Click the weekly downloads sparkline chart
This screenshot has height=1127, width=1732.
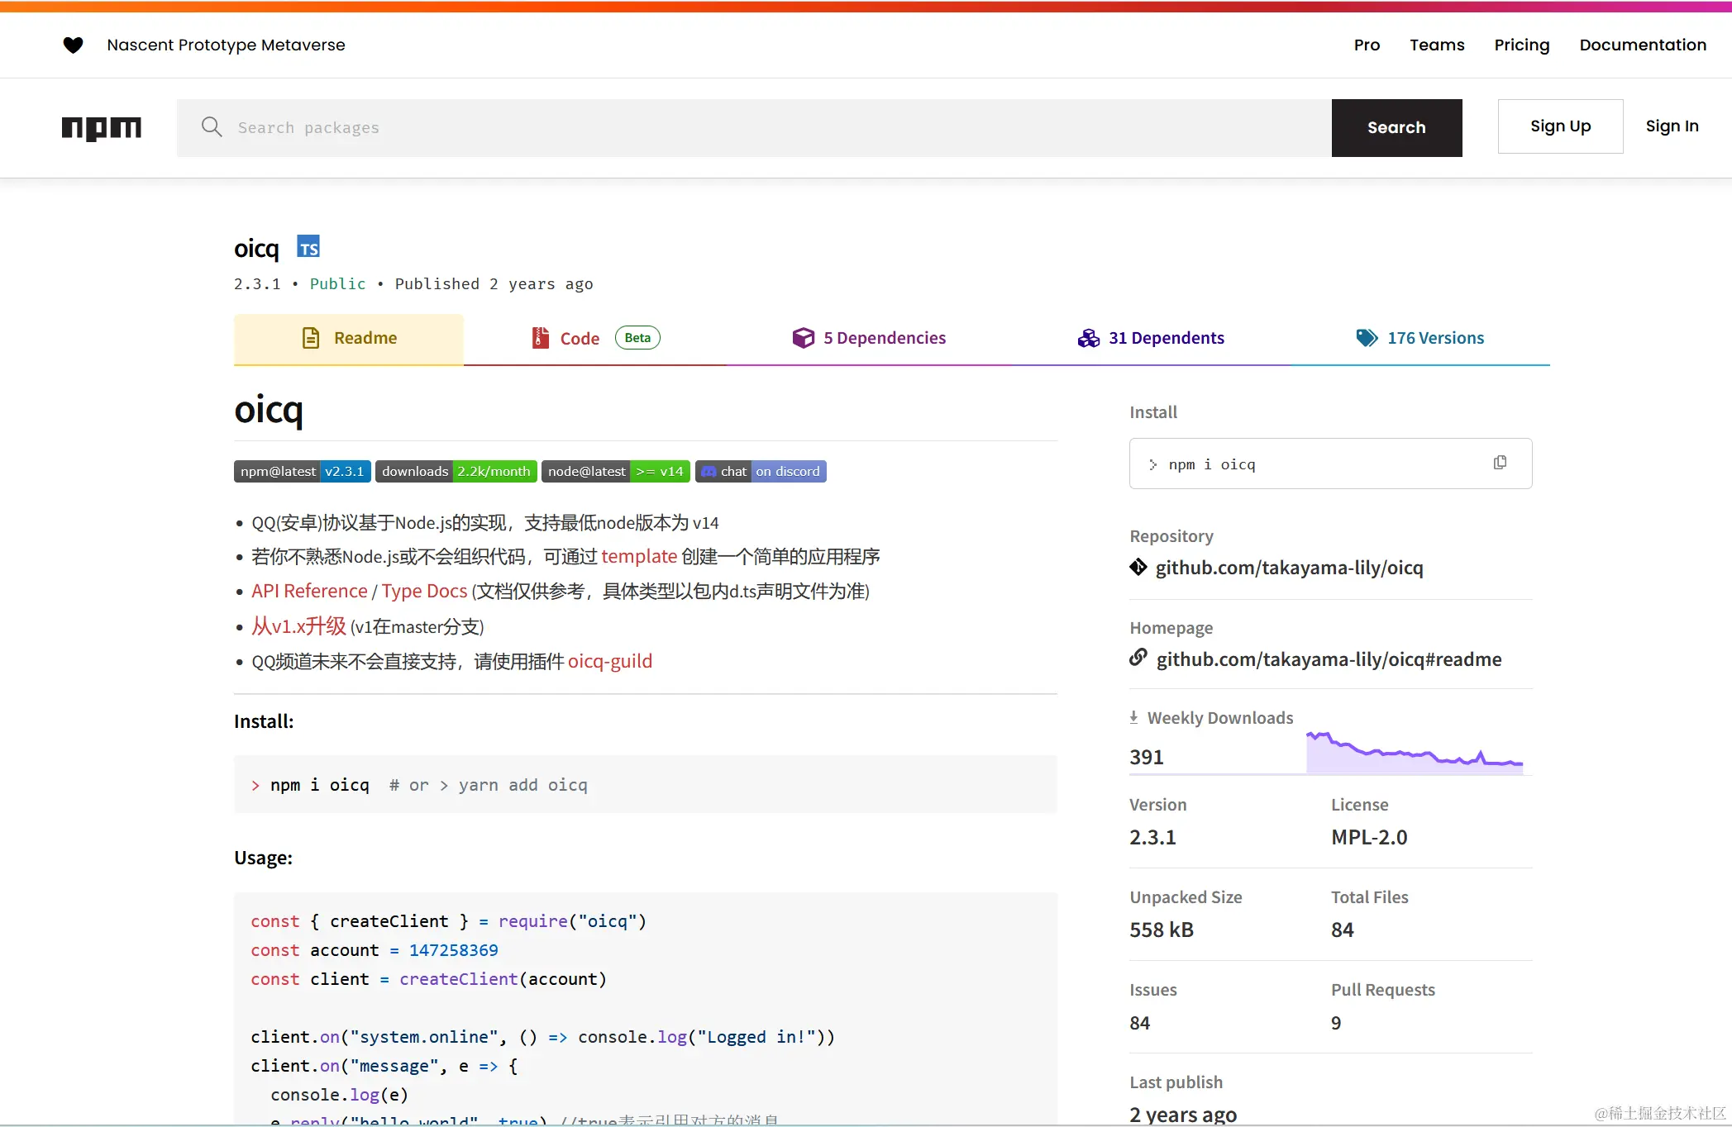1414,752
